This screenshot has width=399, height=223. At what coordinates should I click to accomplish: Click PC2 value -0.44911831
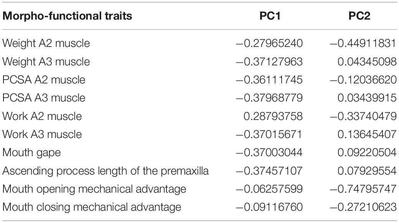pyautogui.click(x=363, y=43)
